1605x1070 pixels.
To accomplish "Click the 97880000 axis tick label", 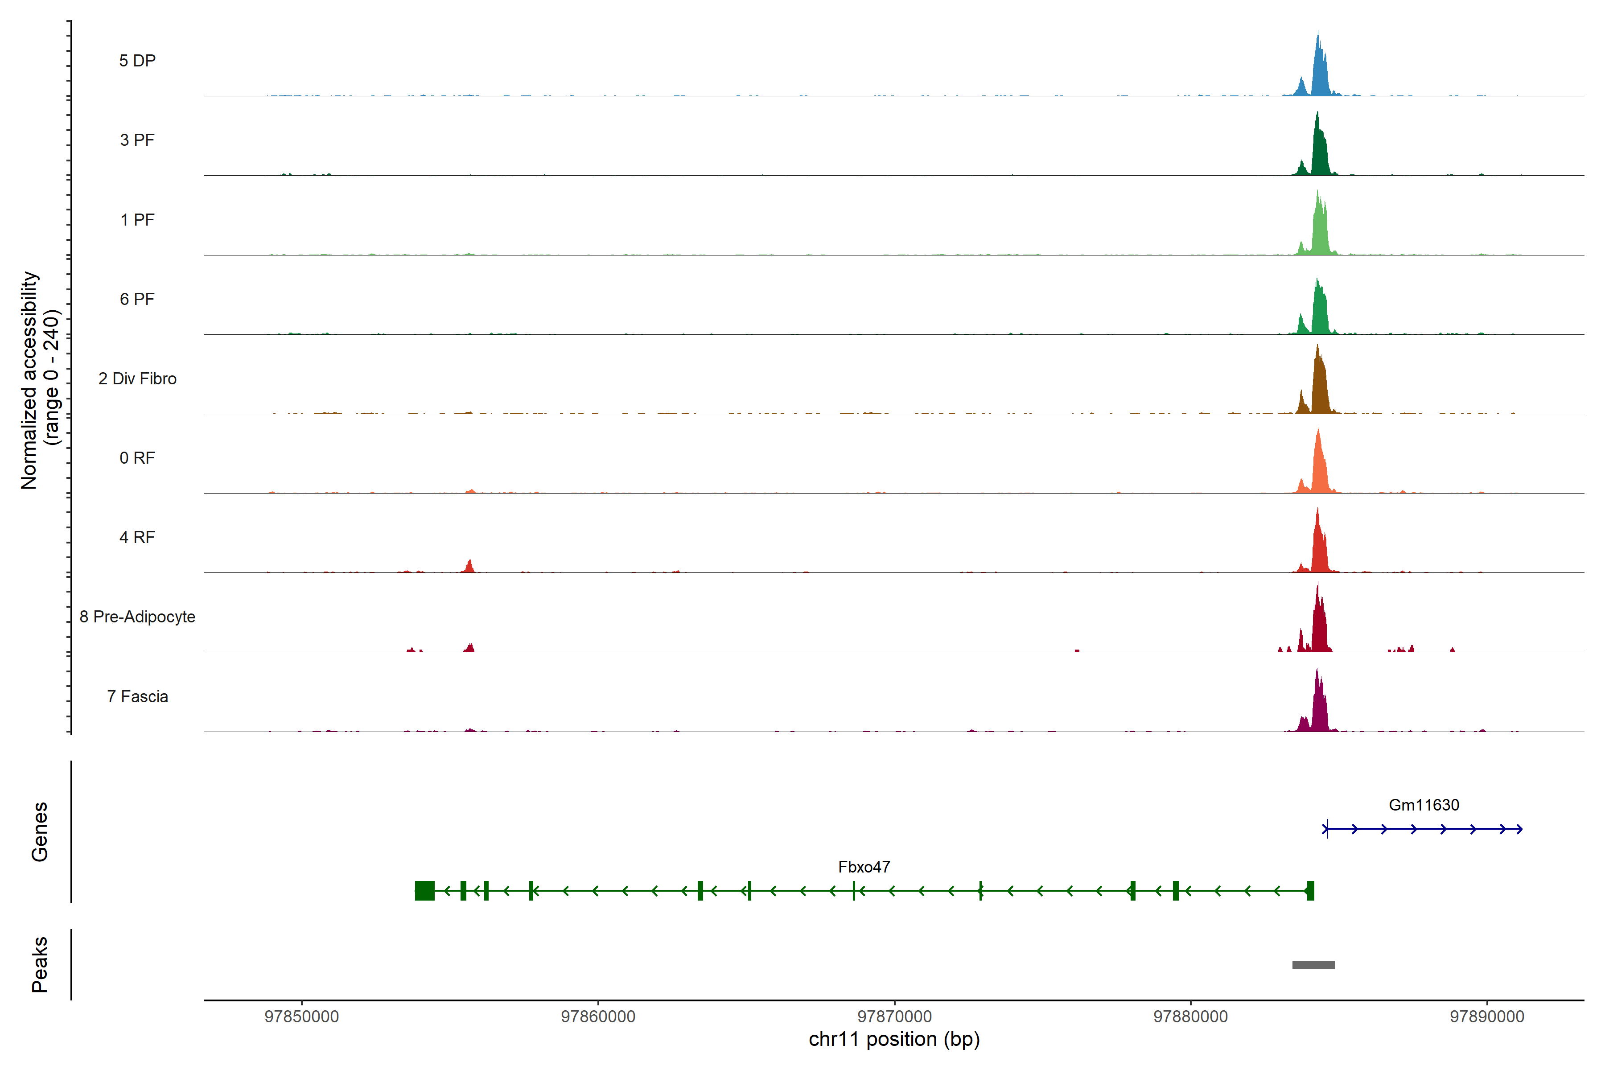I will pos(1190,1017).
